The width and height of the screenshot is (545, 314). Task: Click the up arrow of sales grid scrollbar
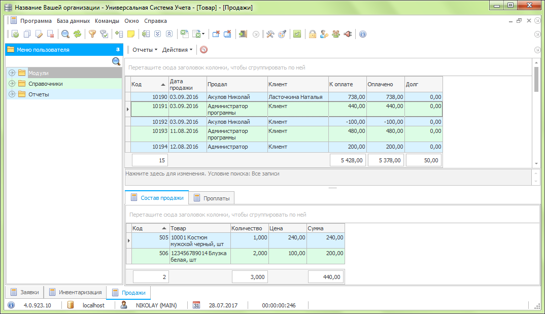pos(536,62)
